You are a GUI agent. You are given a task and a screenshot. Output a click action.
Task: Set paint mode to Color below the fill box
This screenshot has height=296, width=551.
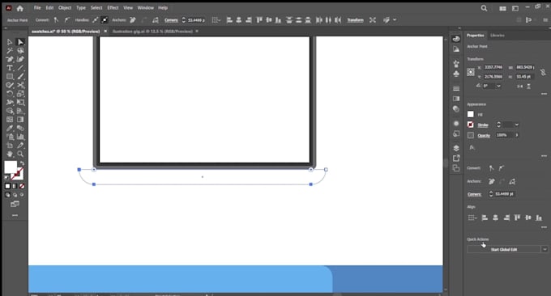8,186
